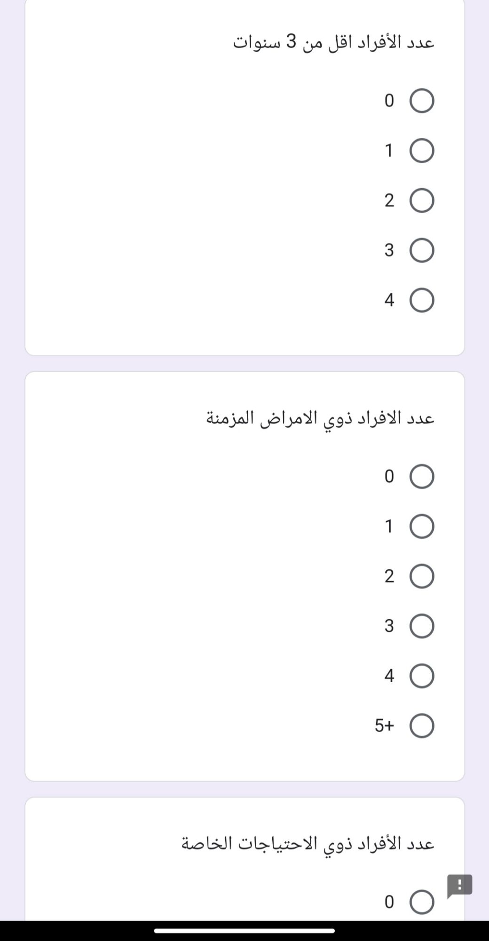Select 3 for chronic diseases members

[x=422, y=626]
